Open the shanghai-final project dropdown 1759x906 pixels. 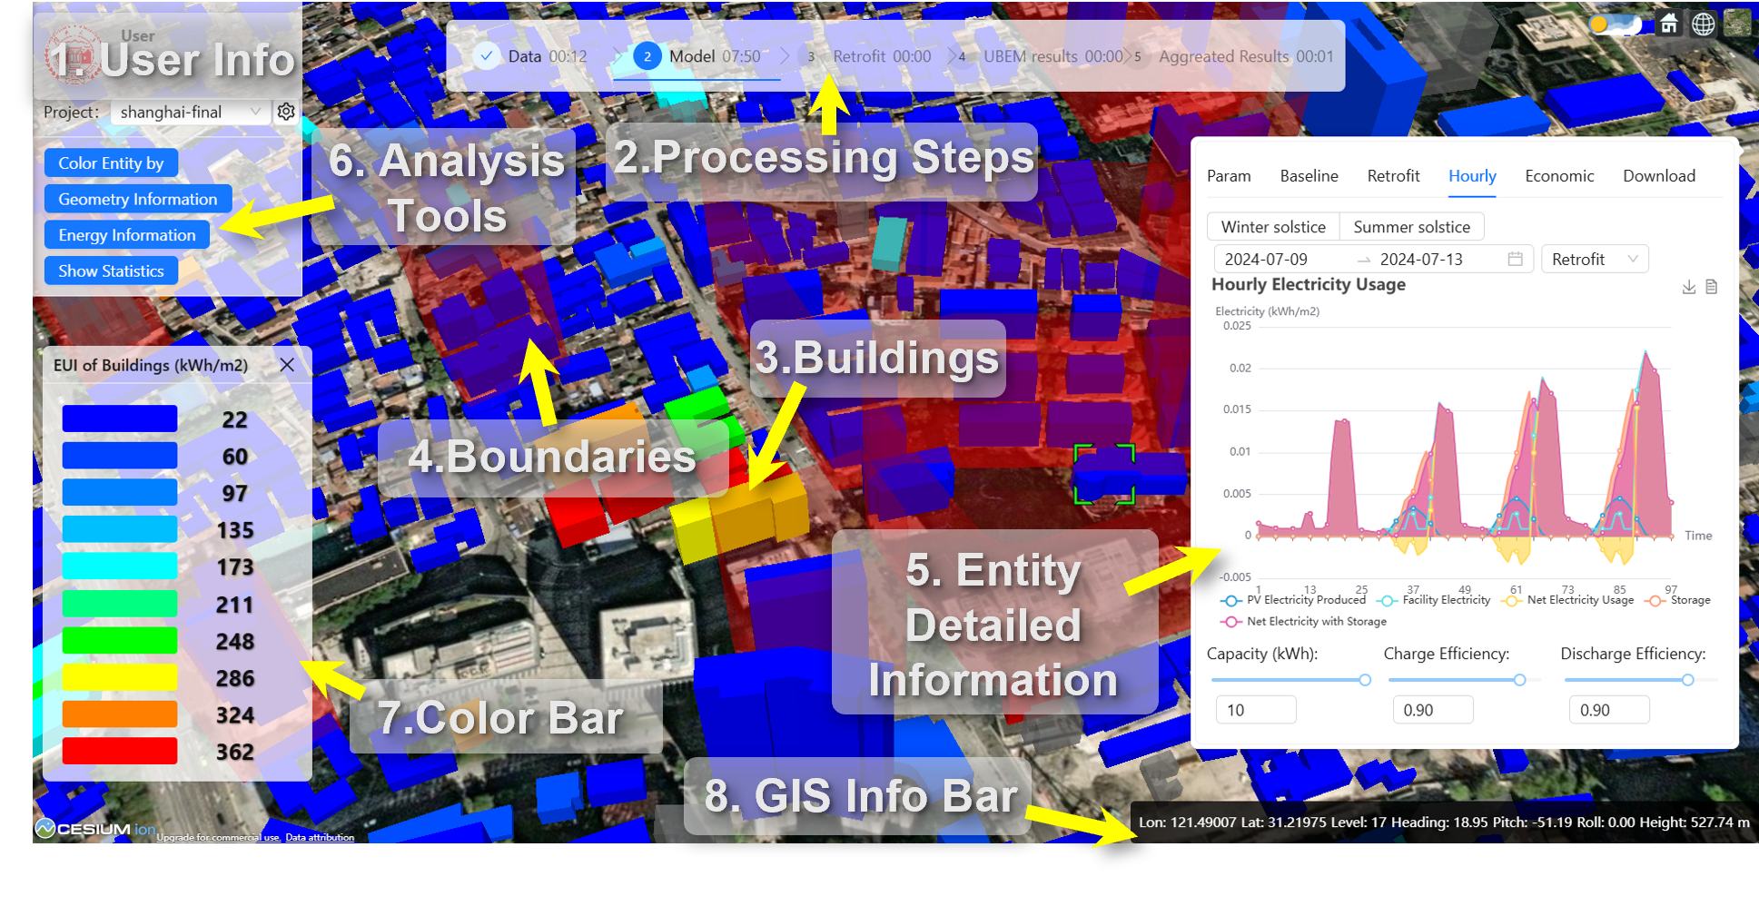tap(190, 112)
